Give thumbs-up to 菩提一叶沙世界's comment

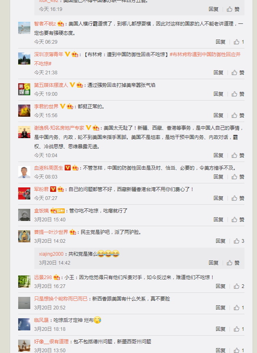pos(239,241)
